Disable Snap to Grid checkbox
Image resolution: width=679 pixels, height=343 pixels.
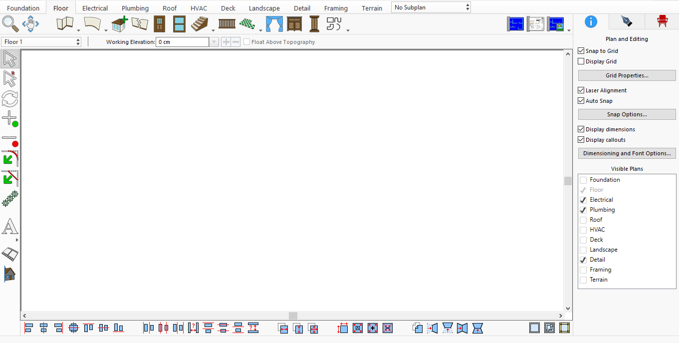click(x=581, y=51)
